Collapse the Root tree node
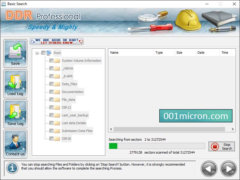 pyautogui.click(x=37, y=52)
